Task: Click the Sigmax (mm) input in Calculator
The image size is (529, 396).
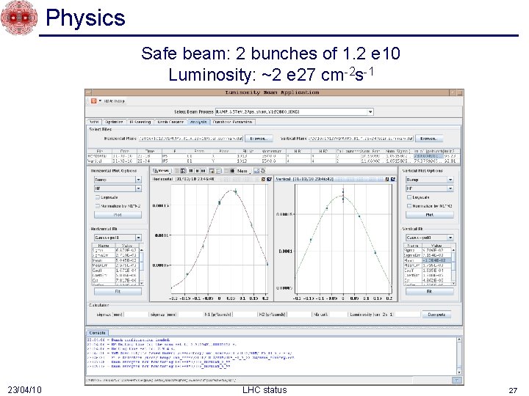Action: click(137, 315)
